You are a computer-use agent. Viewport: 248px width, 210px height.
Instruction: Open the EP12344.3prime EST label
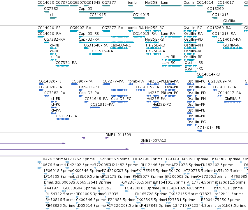point(202,206)
